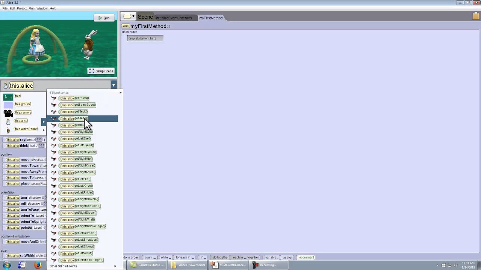Click the '//comment' control block
Viewport: 481px width, 270px height.
click(306, 258)
